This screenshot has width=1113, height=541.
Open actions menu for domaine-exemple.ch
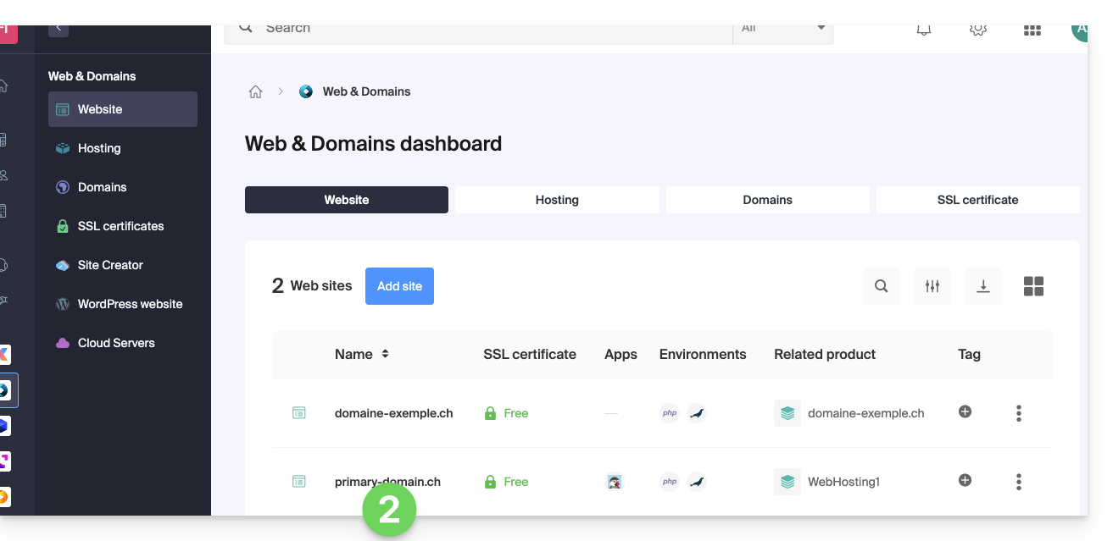(x=1018, y=413)
